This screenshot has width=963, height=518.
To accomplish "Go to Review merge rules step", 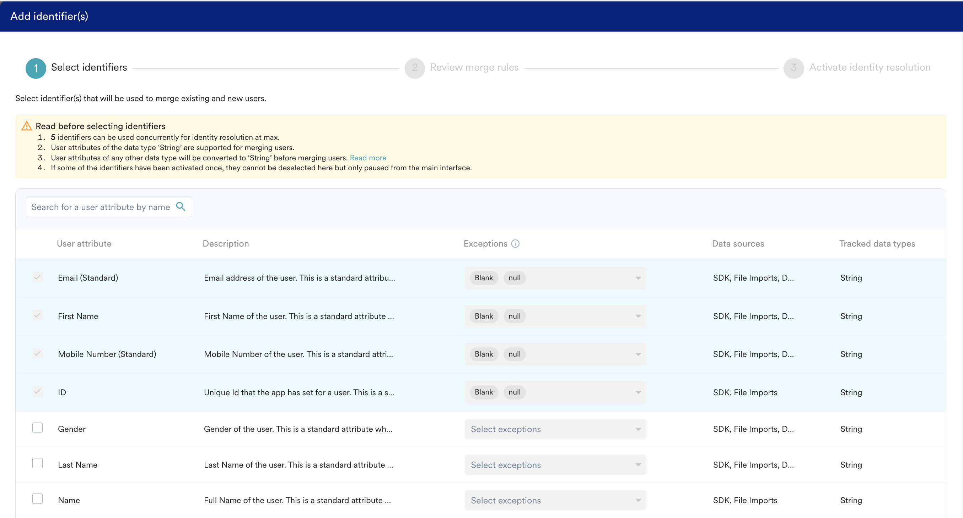I will coord(474,67).
